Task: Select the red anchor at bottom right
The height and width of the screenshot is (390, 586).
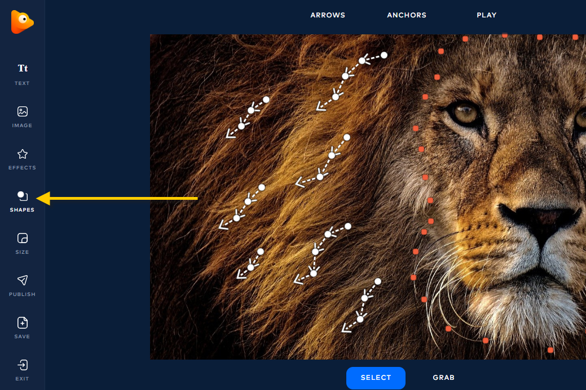Action: 550,350
